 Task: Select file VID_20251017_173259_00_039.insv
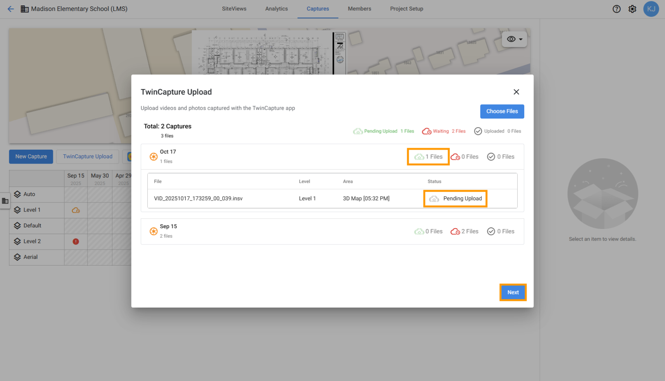point(198,199)
